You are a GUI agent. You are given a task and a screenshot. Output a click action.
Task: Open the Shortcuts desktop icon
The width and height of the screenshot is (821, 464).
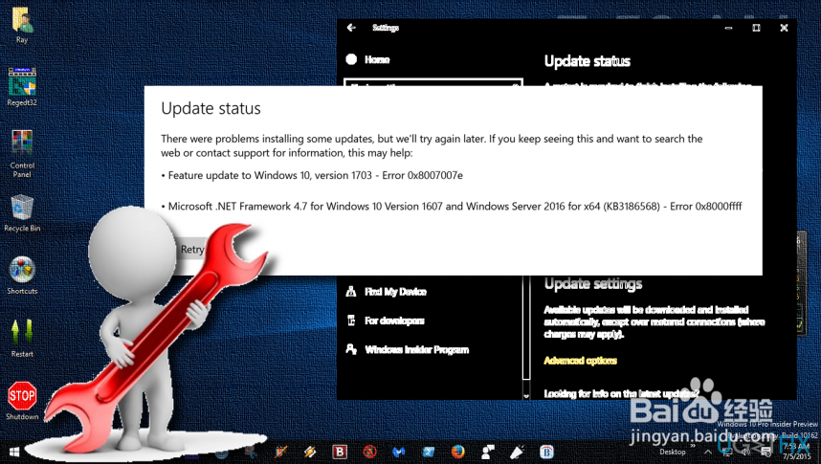click(x=22, y=276)
